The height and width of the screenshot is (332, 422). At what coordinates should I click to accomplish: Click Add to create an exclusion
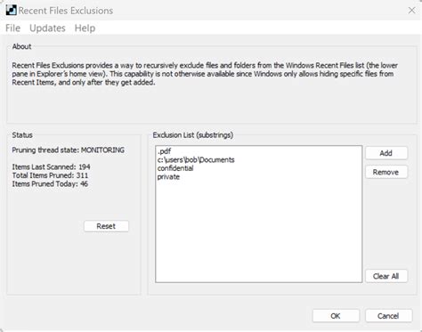386,153
